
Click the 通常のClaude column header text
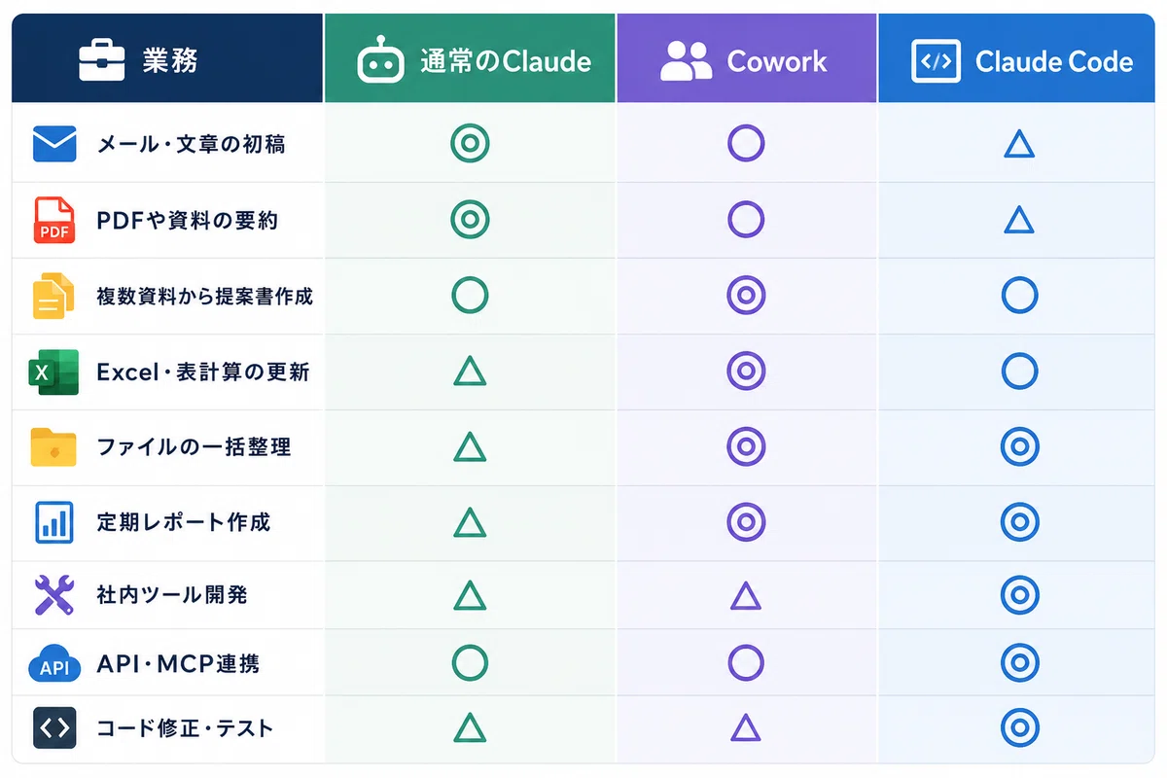(x=506, y=62)
